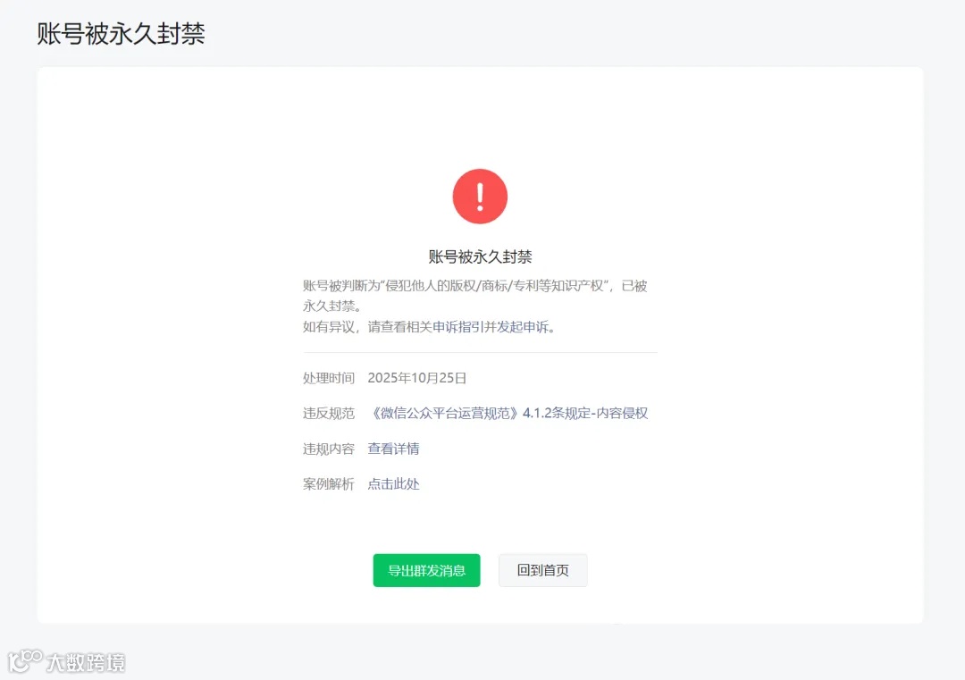Image resolution: width=965 pixels, height=680 pixels.
Task: Open the 点击此处 case analysis link
Action: click(393, 484)
